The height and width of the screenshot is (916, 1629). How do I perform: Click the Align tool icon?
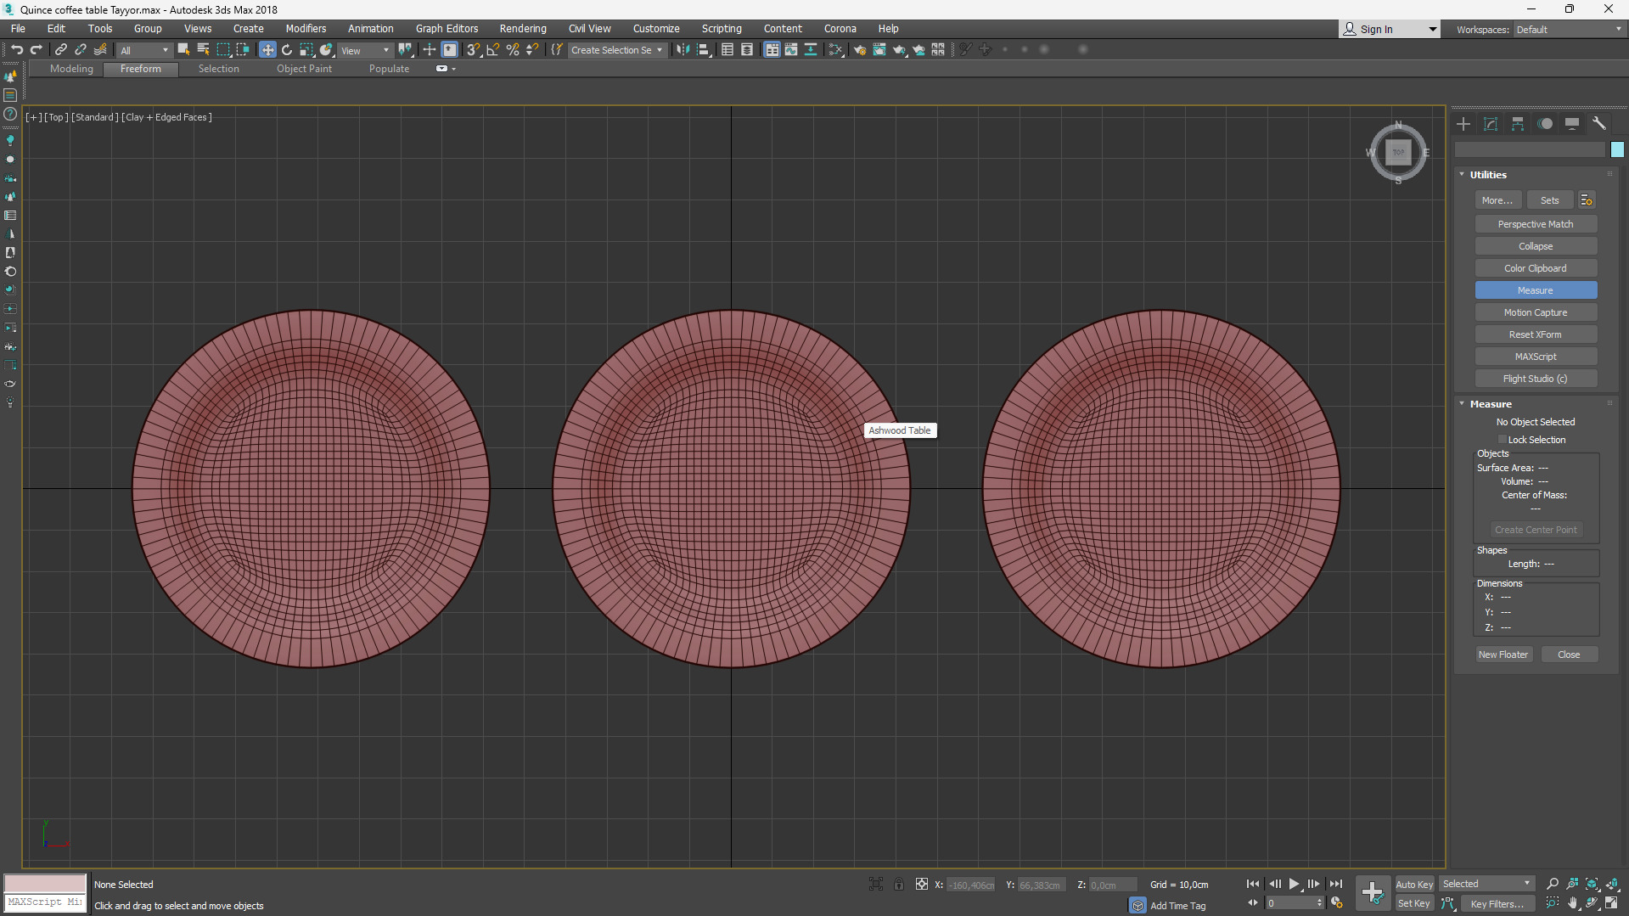704,50
